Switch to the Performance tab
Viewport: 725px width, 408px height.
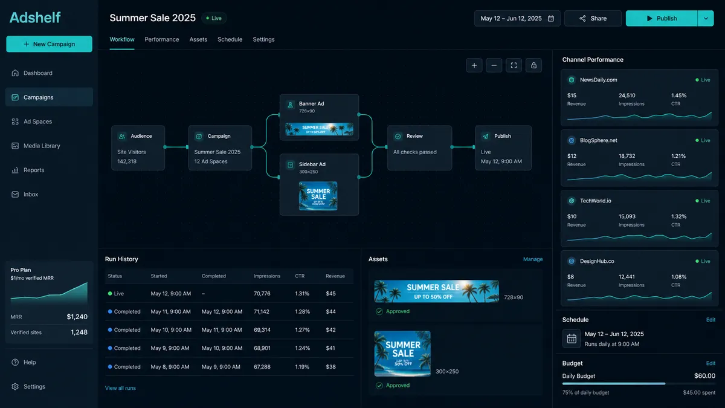162,39
